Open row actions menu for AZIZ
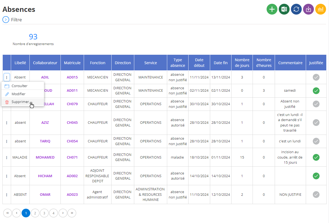This screenshot has width=329, height=223. (x=7, y=123)
